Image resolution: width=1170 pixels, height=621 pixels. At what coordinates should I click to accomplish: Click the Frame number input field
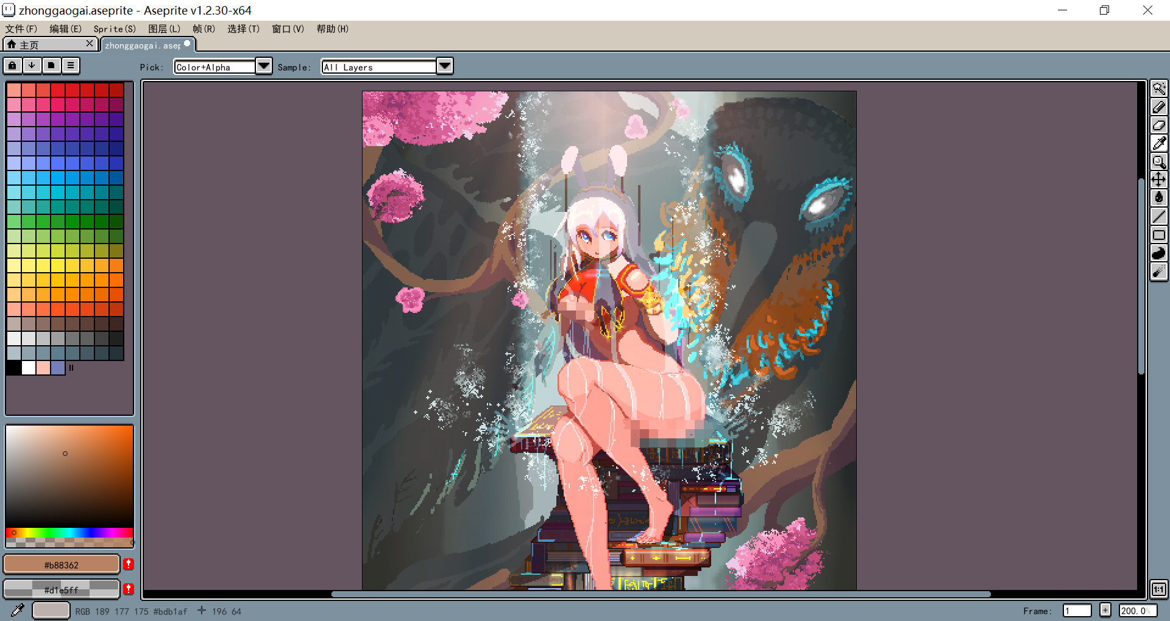(1077, 611)
